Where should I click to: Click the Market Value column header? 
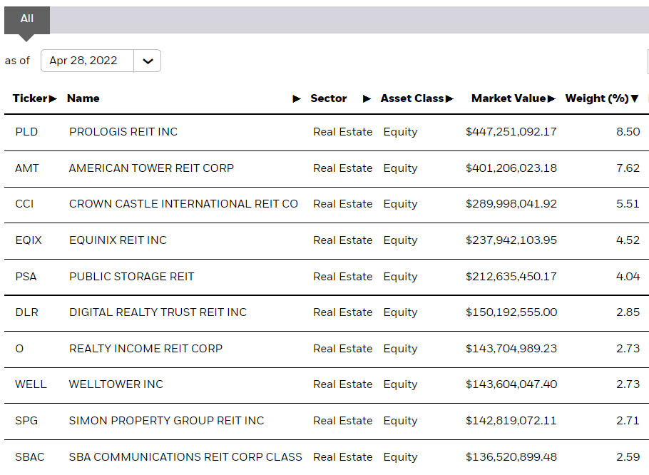[x=509, y=98]
